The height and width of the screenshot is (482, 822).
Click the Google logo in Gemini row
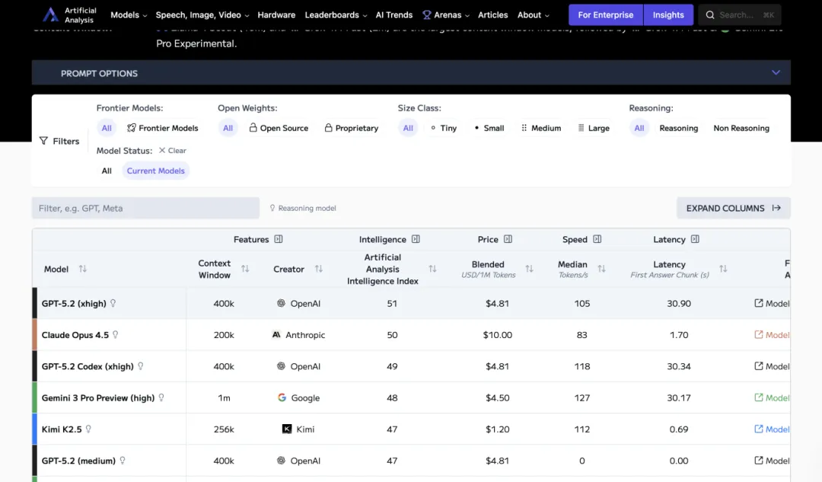click(x=282, y=397)
